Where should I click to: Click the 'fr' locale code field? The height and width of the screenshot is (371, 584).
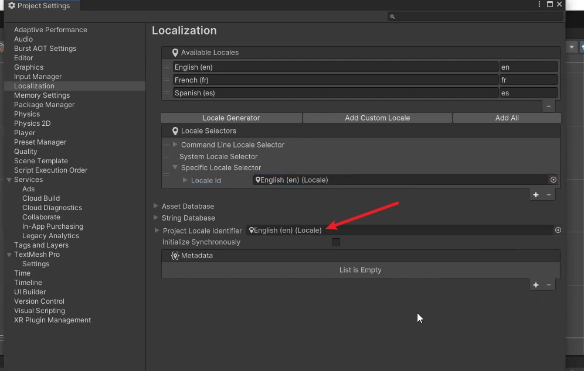pos(528,80)
